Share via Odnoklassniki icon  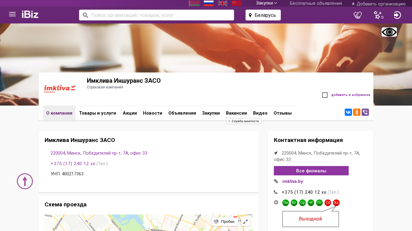pos(357,112)
